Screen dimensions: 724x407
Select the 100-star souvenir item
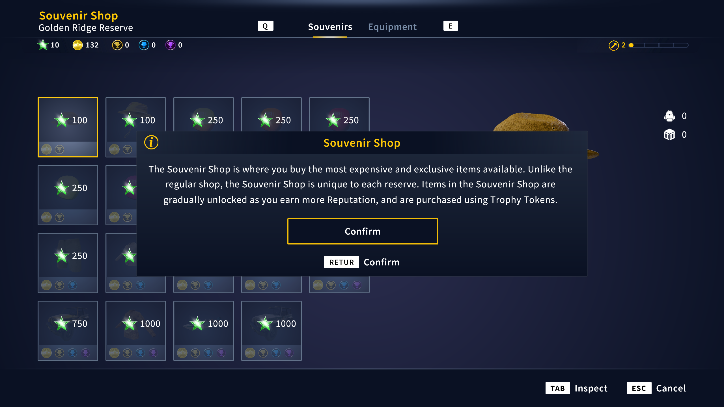[68, 127]
